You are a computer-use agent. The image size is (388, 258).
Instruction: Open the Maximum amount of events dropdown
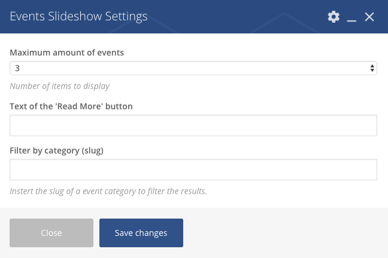(x=193, y=68)
